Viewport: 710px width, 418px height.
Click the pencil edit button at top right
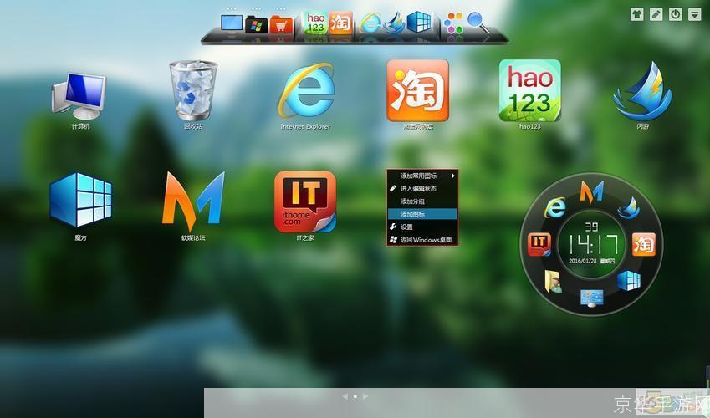click(656, 14)
